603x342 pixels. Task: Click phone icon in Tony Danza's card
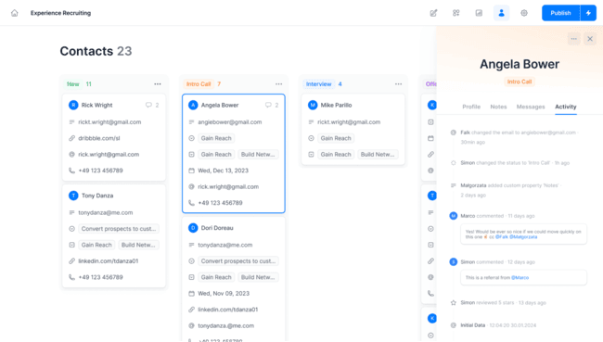coord(72,277)
